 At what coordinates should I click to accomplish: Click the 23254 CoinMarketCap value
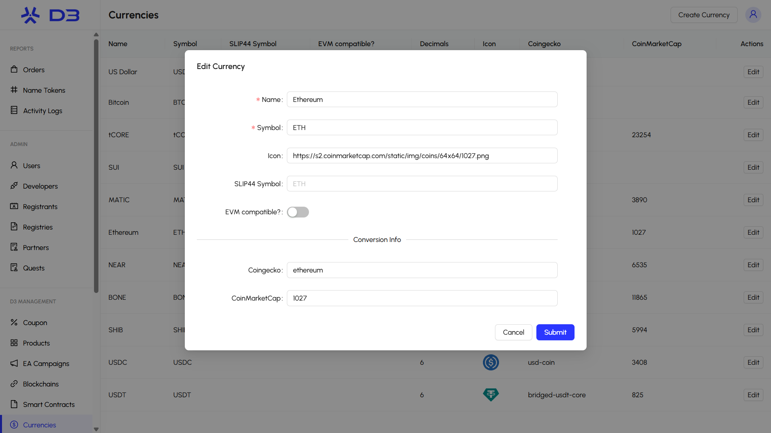pyautogui.click(x=641, y=135)
